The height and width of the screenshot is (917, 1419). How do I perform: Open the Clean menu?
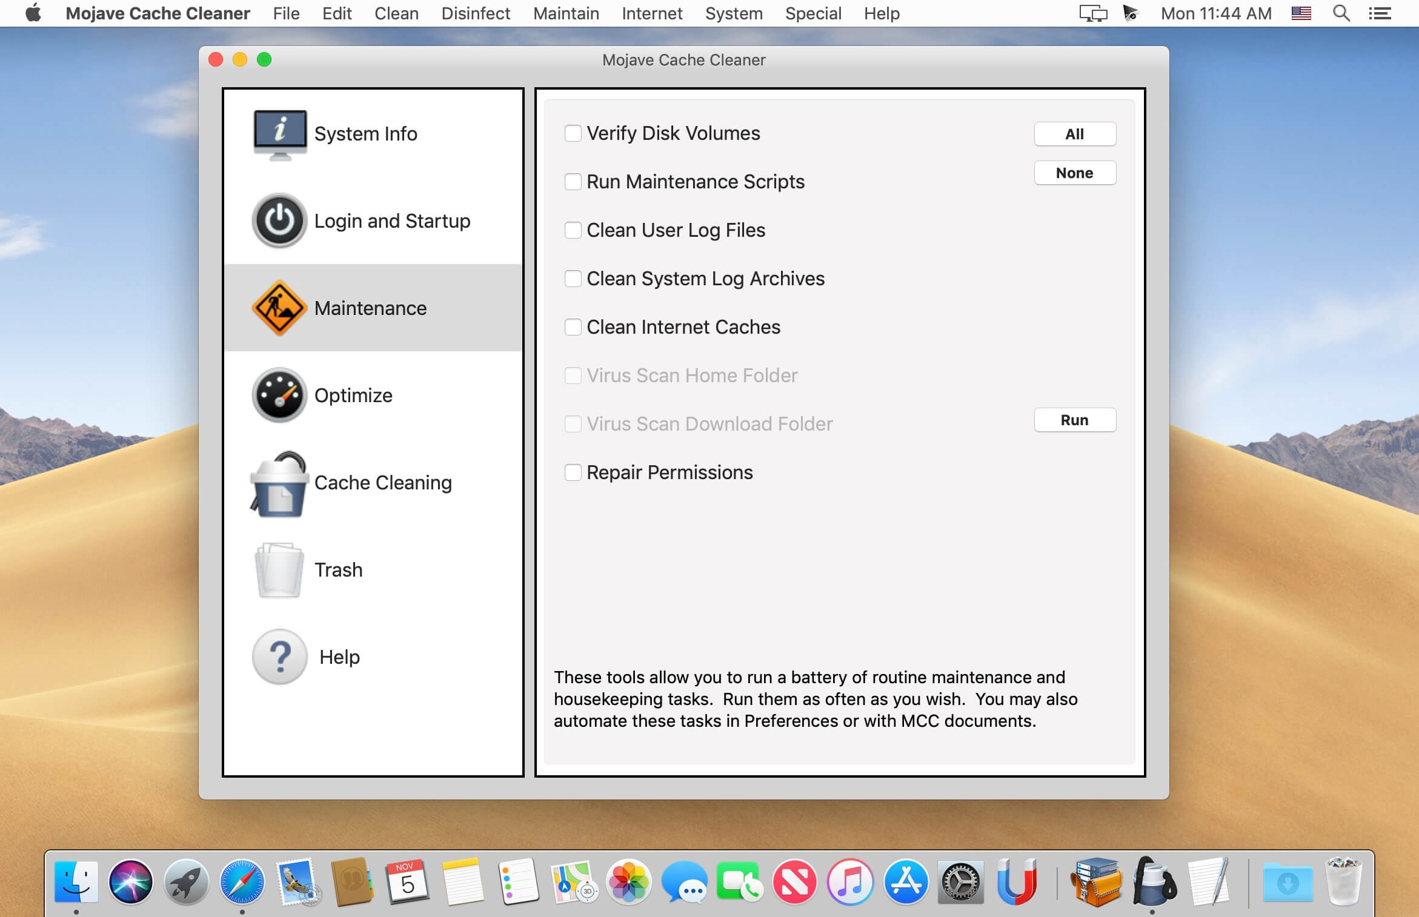pos(396,13)
